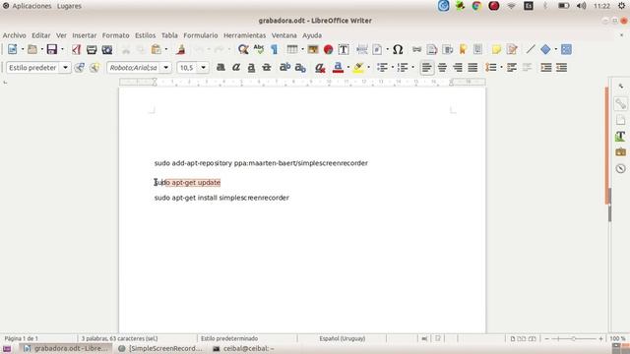Insert a Text Box icon
Image resolution: width=630 pixels, height=354 pixels.
click(x=344, y=49)
